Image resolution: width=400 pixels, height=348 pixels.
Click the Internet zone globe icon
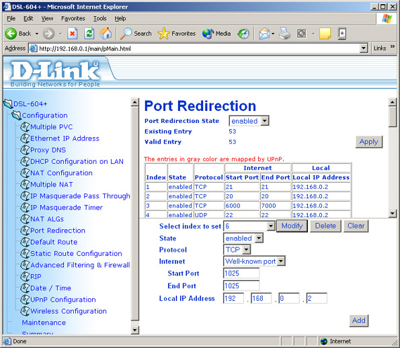(324, 341)
